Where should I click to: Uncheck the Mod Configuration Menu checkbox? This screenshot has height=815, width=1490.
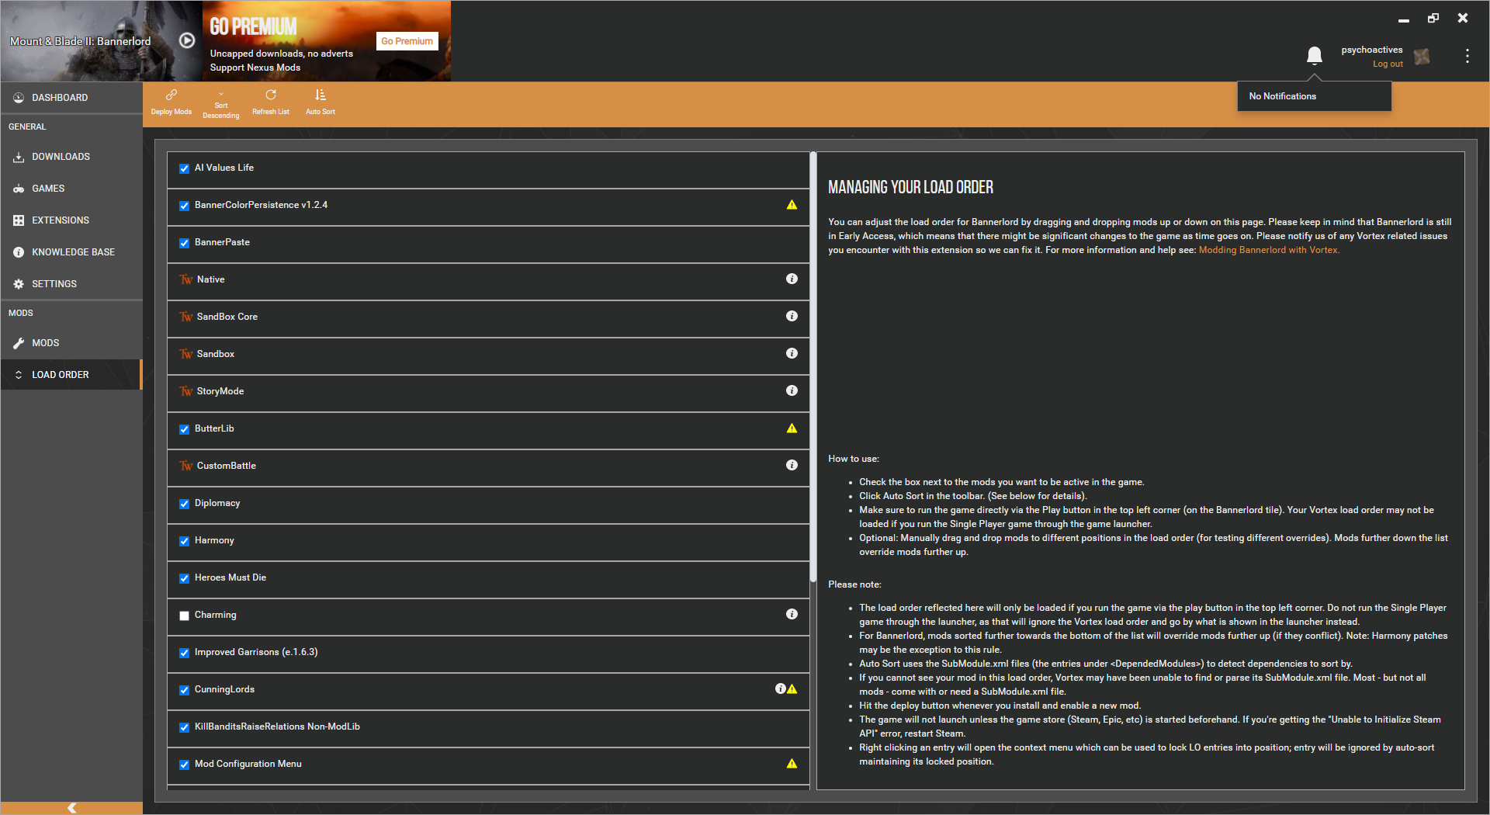click(x=184, y=765)
